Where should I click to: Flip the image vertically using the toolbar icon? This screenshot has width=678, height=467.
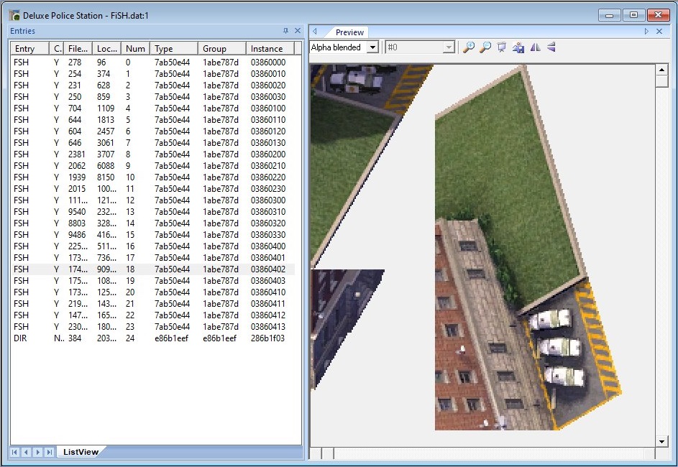point(551,47)
